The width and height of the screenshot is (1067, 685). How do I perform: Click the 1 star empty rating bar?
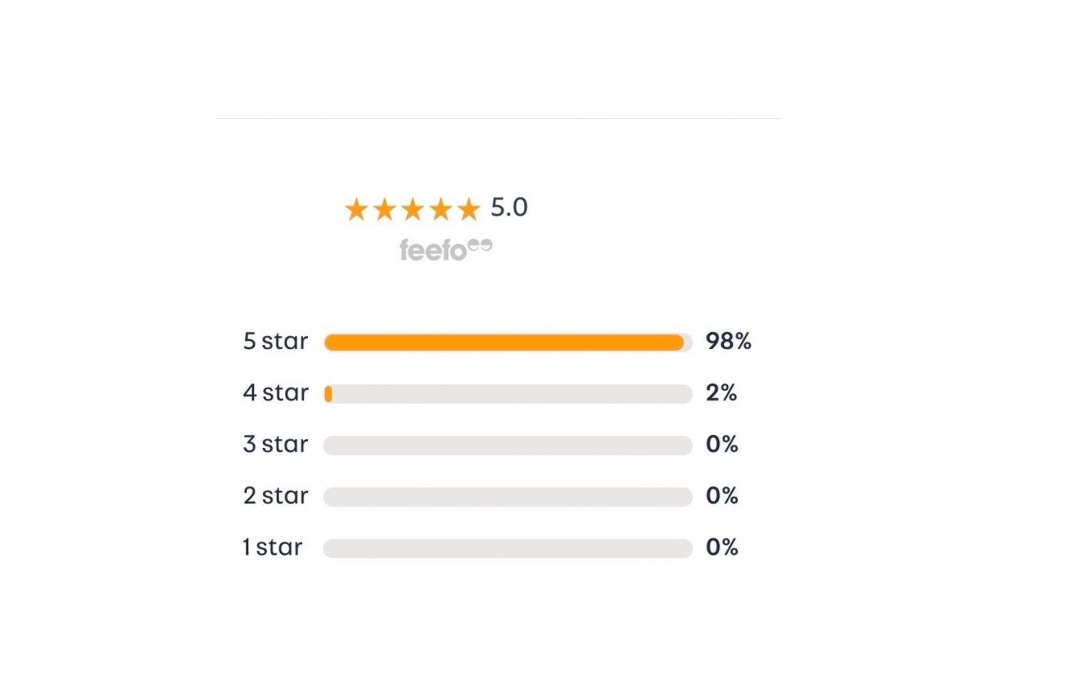click(x=508, y=548)
